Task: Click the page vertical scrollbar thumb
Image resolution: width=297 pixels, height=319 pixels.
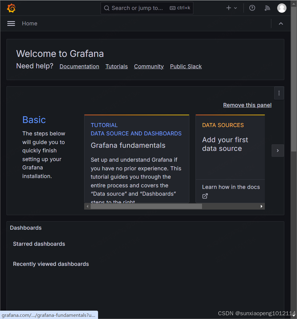Action: pyautogui.click(x=294, y=79)
